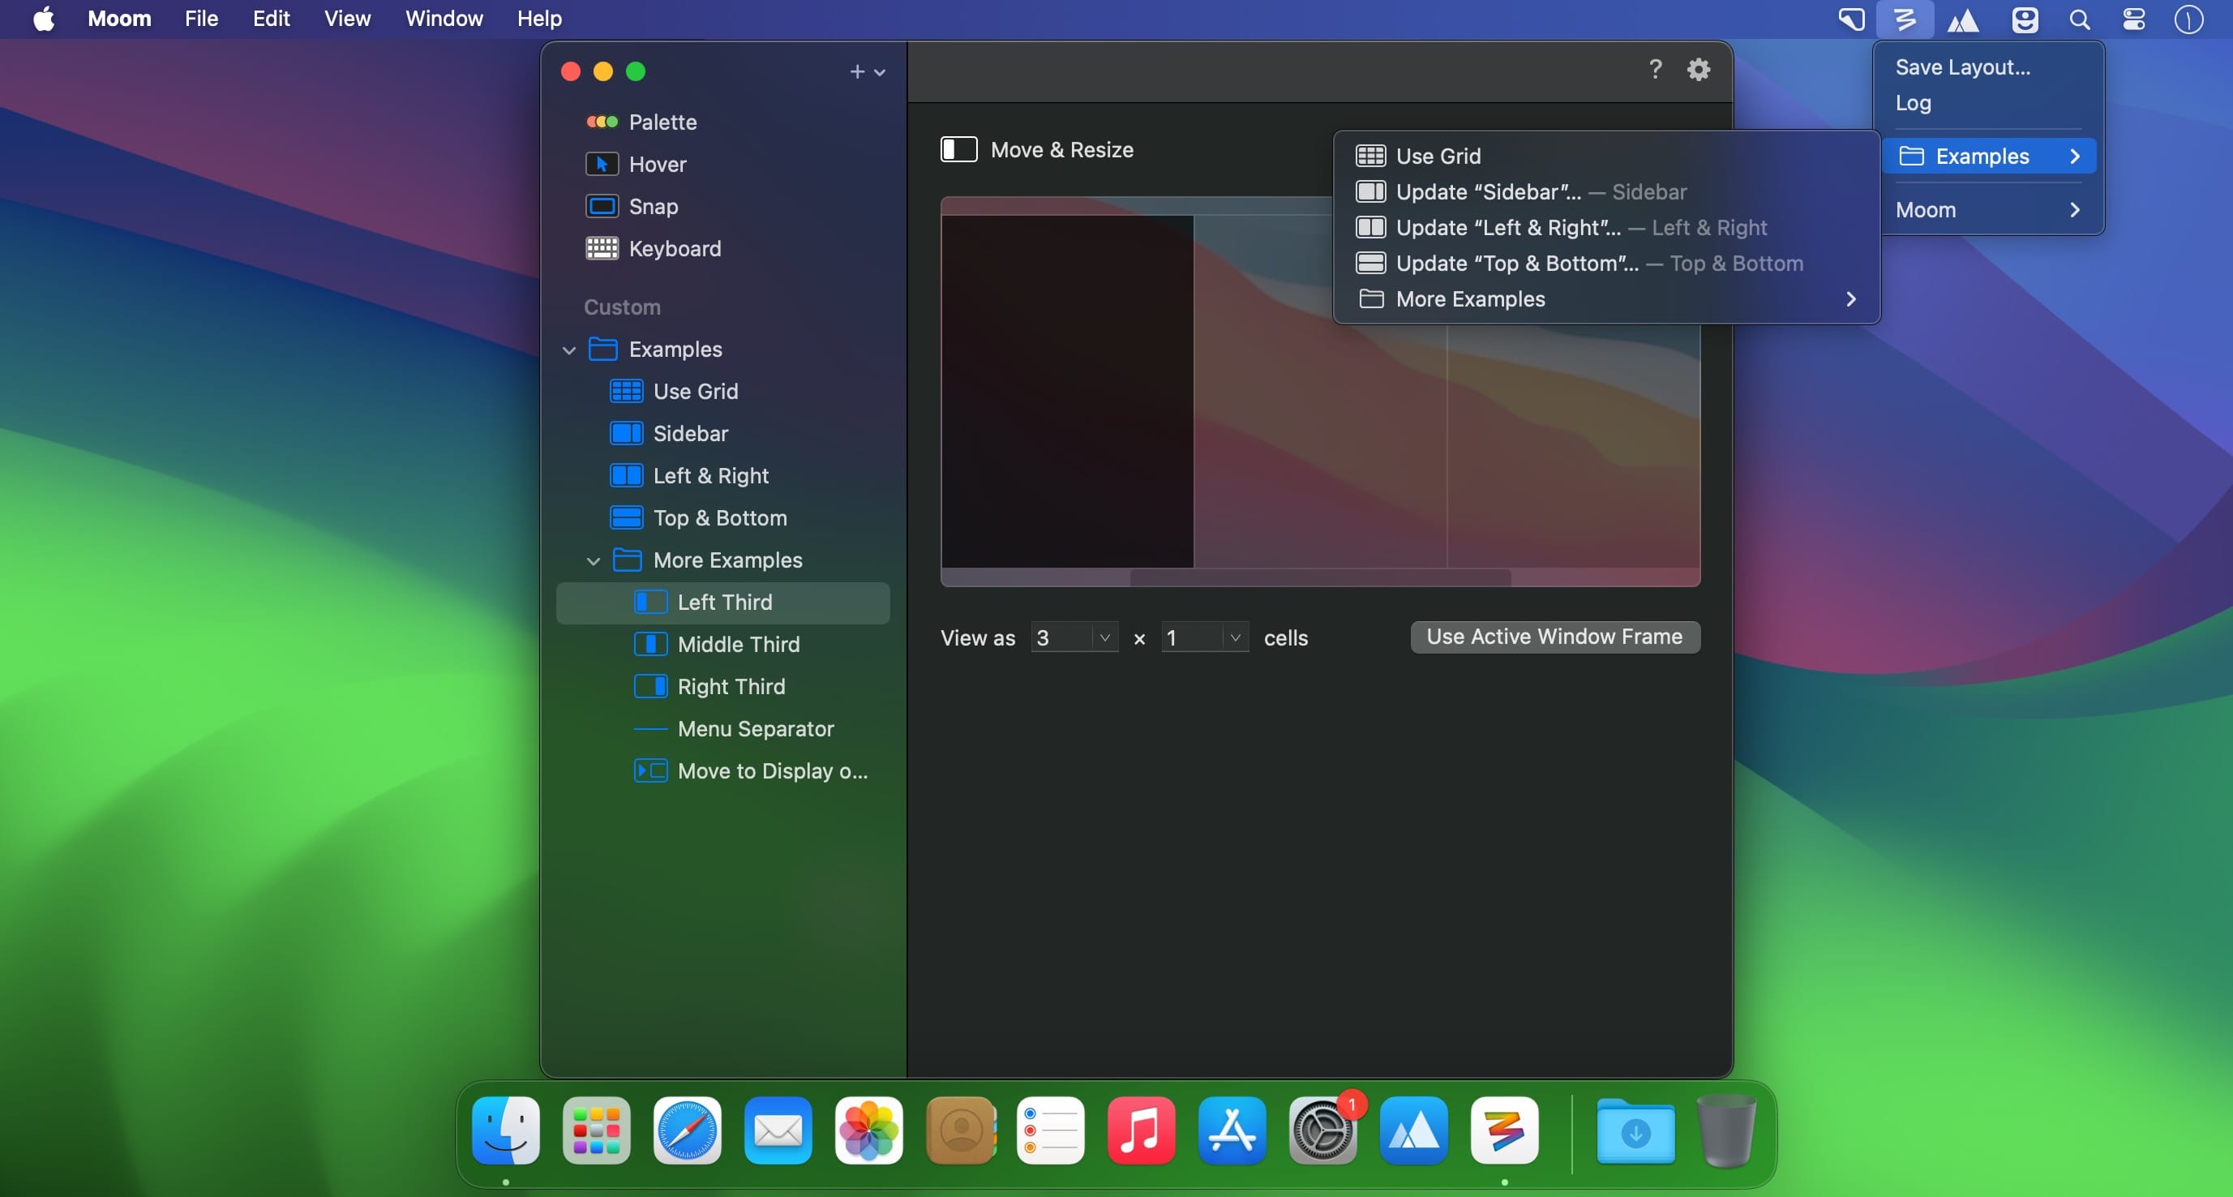Collapse the More Examples folder
Viewport: 2233px width, 1197px height.
click(593, 561)
